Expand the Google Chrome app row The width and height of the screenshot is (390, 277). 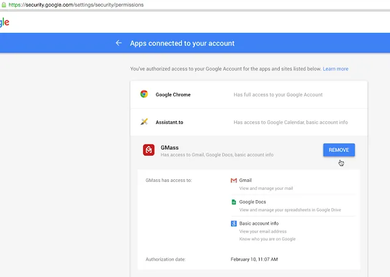[x=249, y=95]
